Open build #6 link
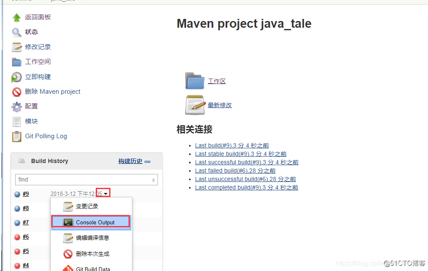 point(26,237)
